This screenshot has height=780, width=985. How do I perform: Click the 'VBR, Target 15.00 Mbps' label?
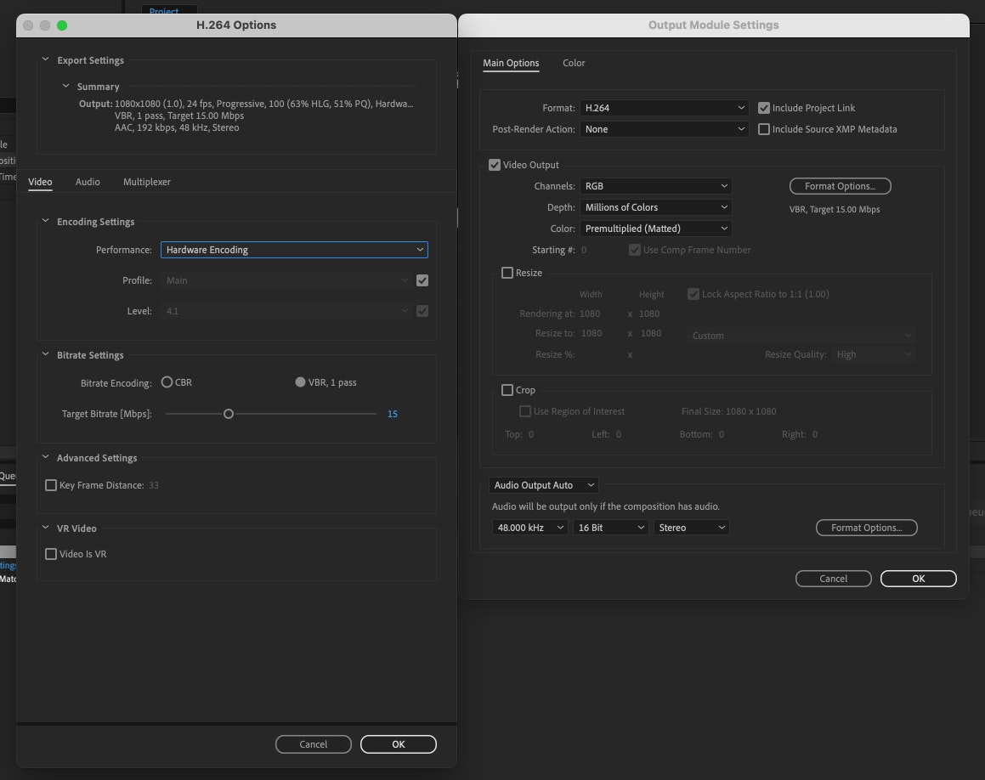pos(835,209)
